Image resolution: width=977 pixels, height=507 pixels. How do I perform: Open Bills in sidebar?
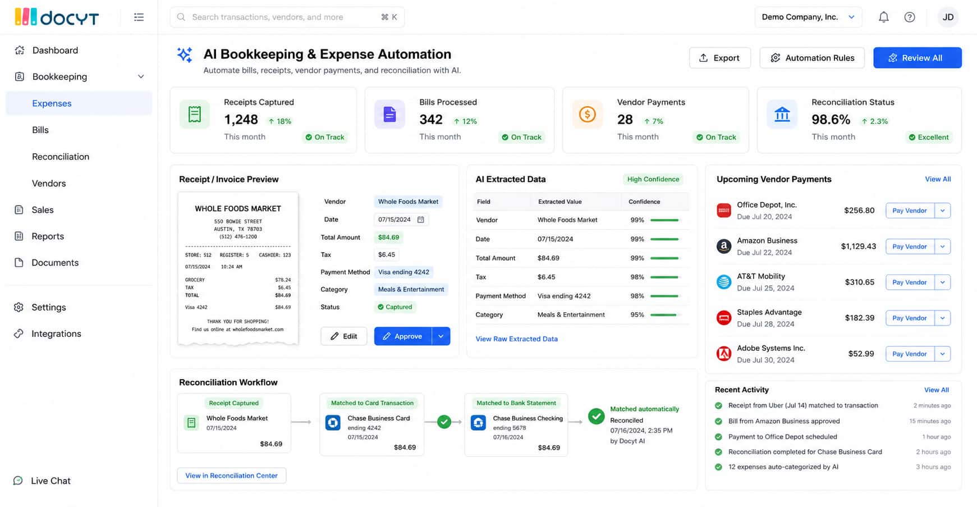[40, 130]
